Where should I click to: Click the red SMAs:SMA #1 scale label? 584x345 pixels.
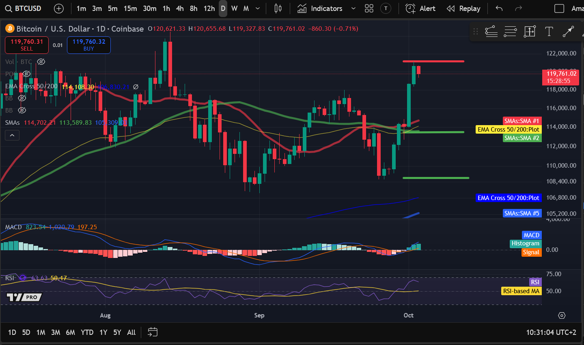pyautogui.click(x=522, y=121)
